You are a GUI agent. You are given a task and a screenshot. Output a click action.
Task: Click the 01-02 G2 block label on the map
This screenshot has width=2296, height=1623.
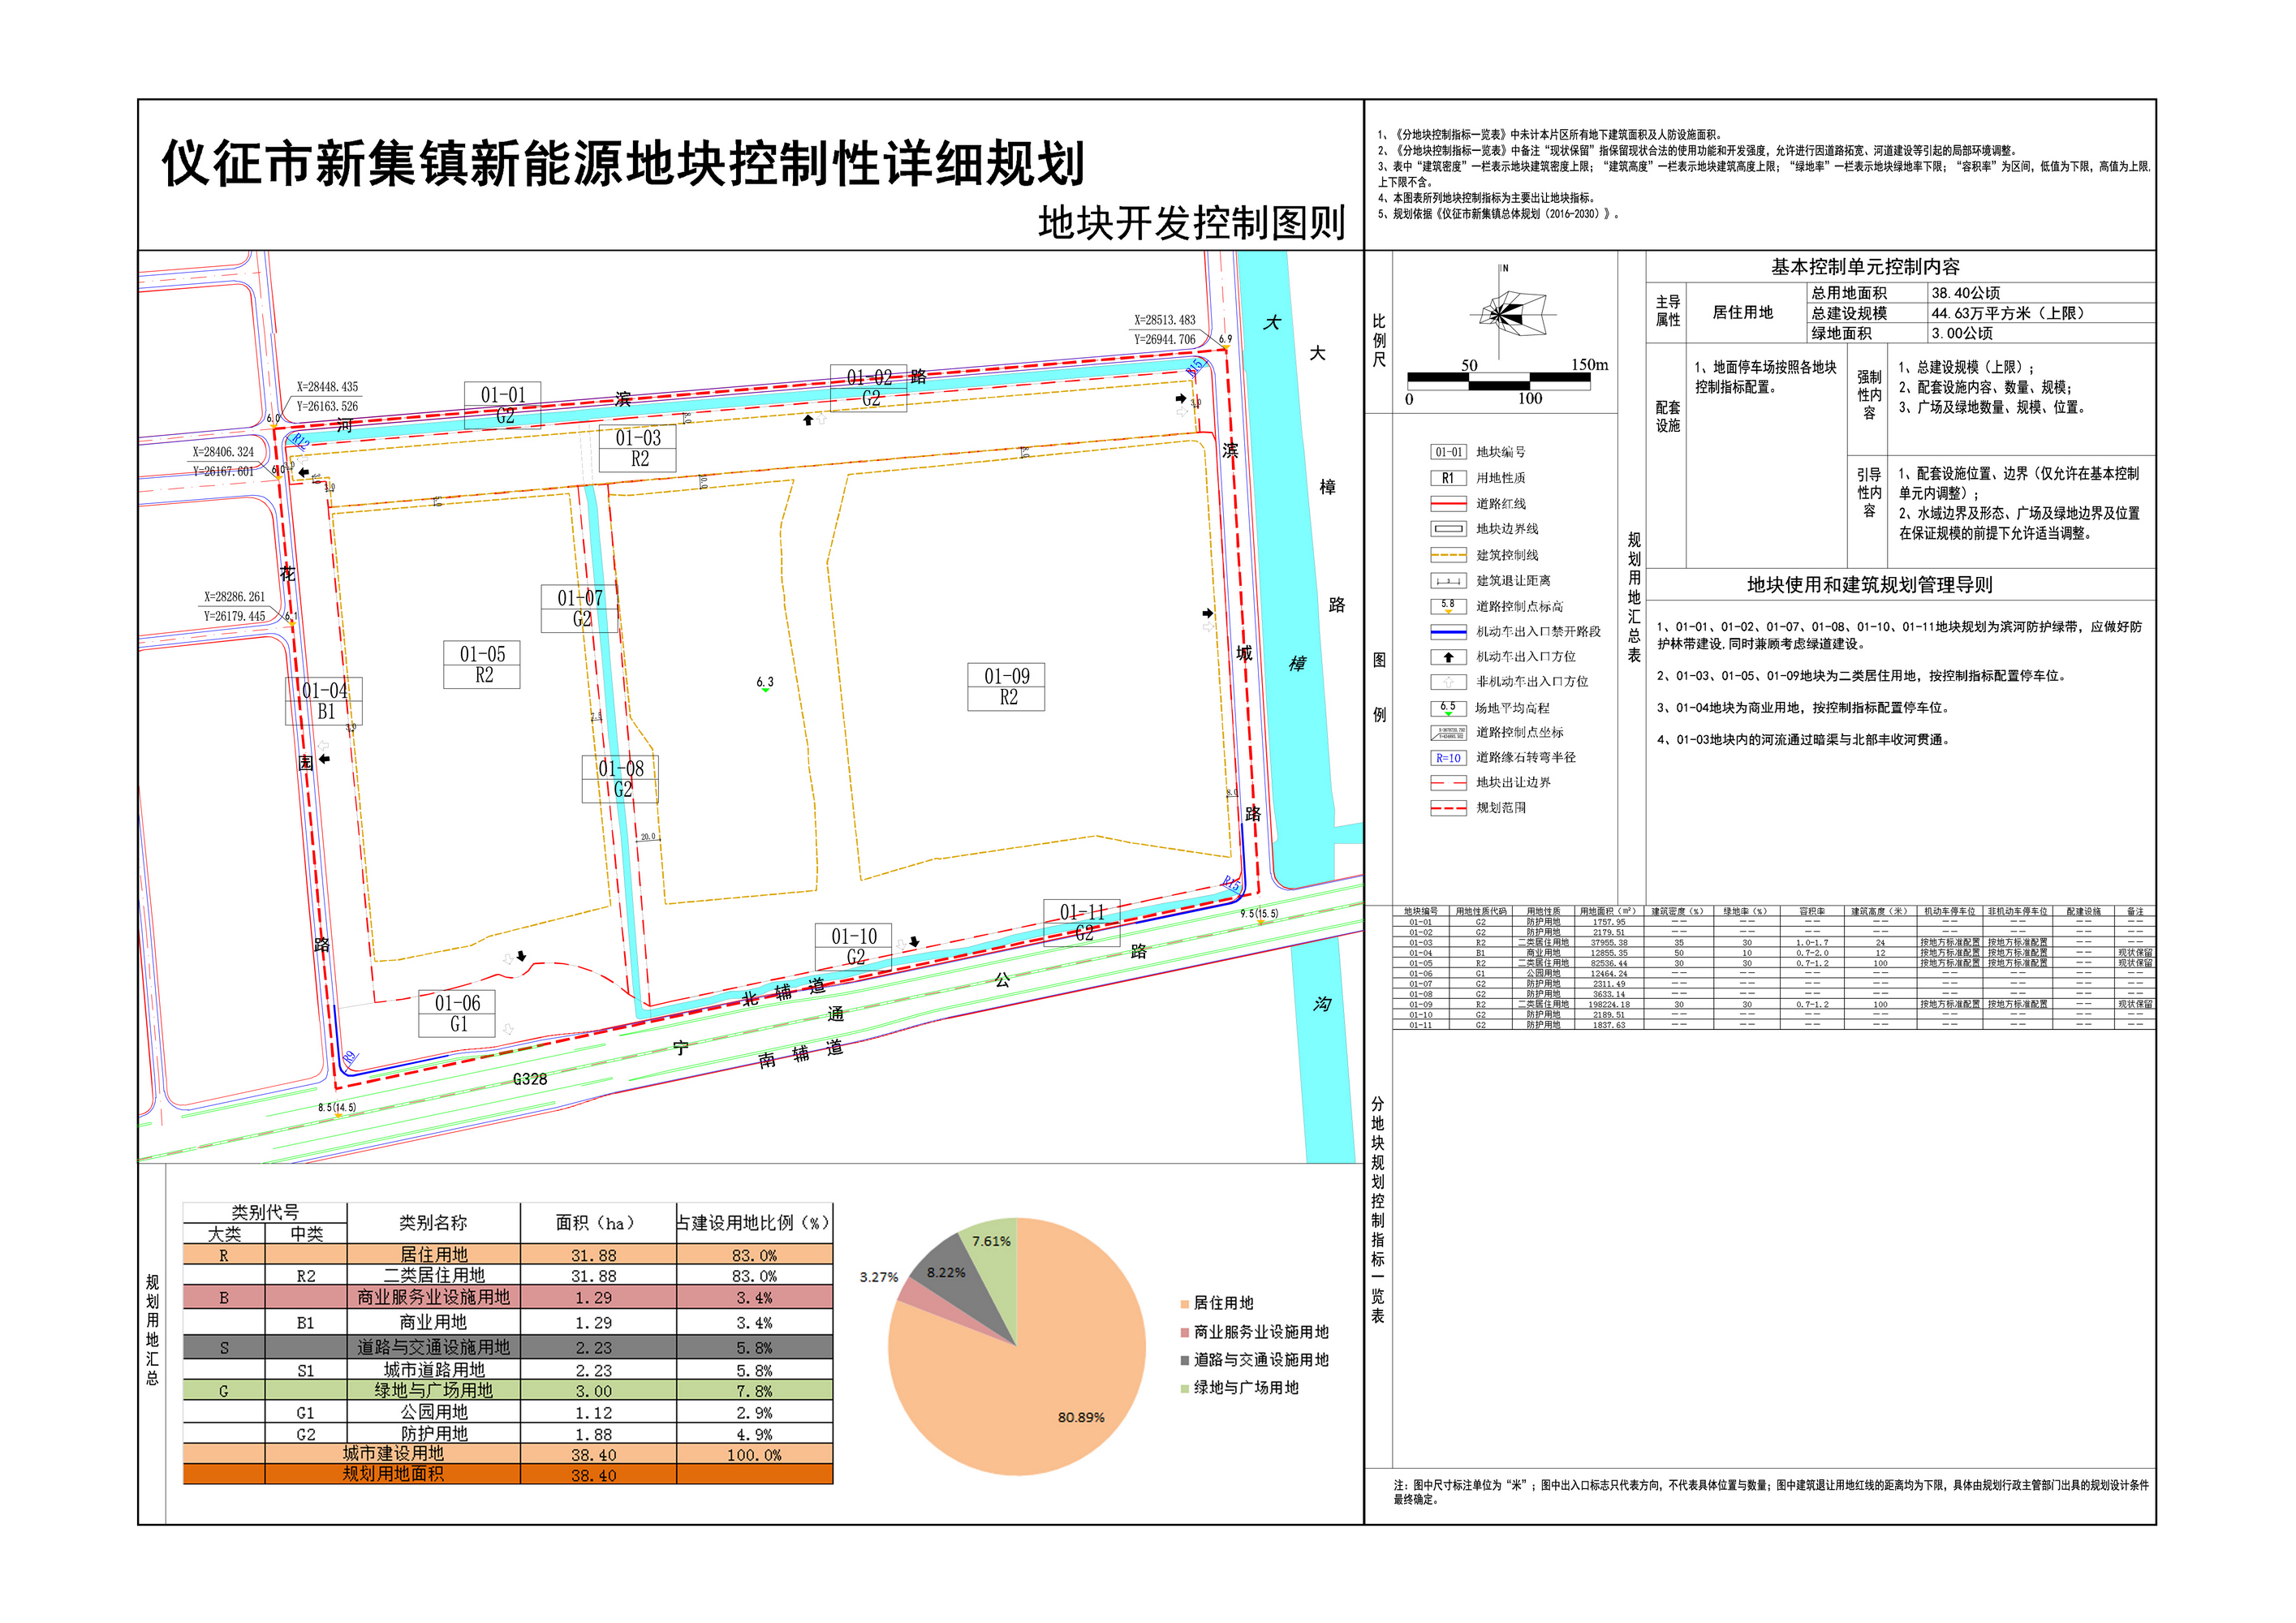click(870, 388)
